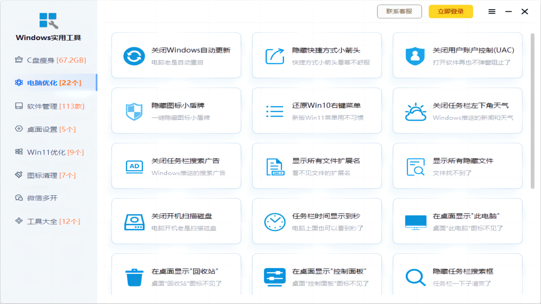The image size is (541, 304).
Task: Open the C盘瘦身 sidebar tab
Action: (x=50, y=60)
